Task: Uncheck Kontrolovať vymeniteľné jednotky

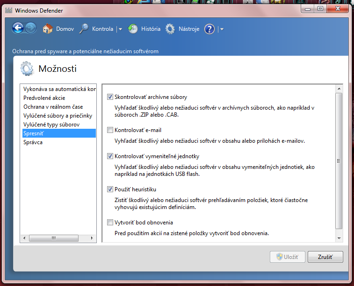Action: click(110, 156)
